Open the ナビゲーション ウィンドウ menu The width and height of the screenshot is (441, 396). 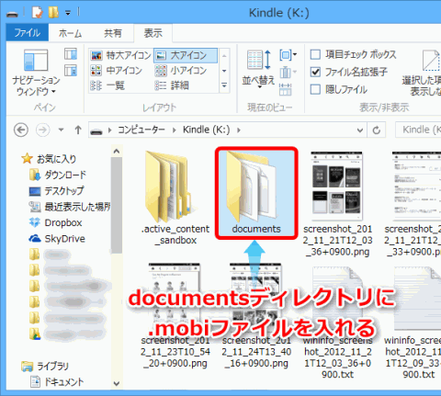pos(36,73)
